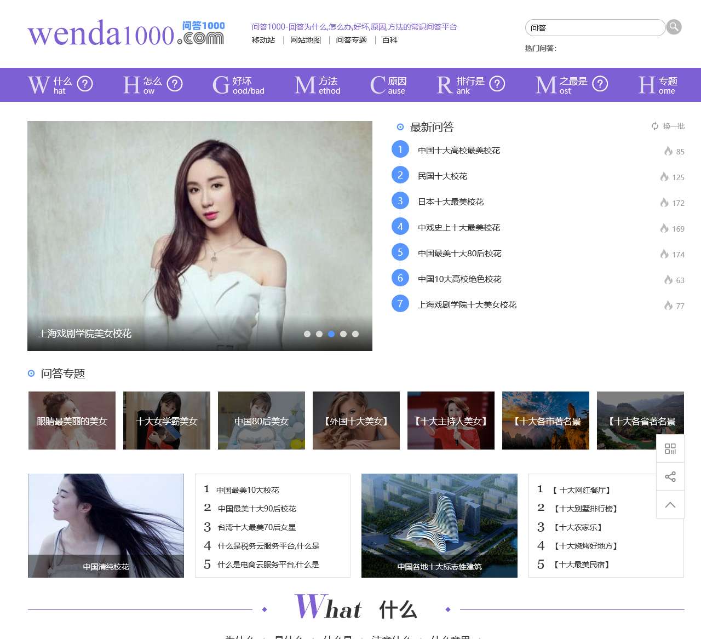Click the back-to-top arrow icon
Image resolution: width=701 pixels, height=639 pixels.
670,505
